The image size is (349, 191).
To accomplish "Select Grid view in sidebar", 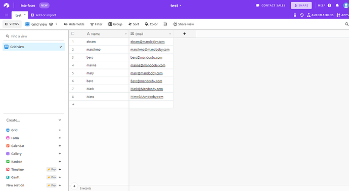I will [x=34, y=47].
